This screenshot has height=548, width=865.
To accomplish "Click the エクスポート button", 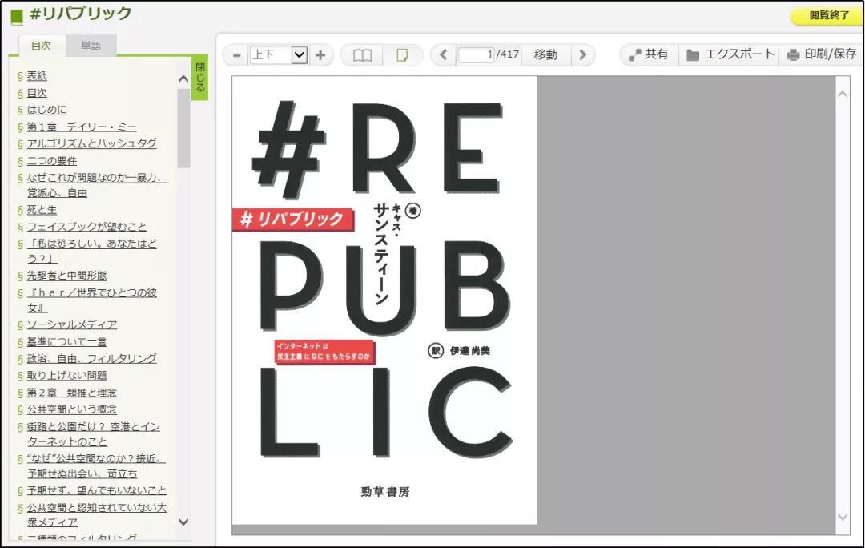I will tap(730, 54).
